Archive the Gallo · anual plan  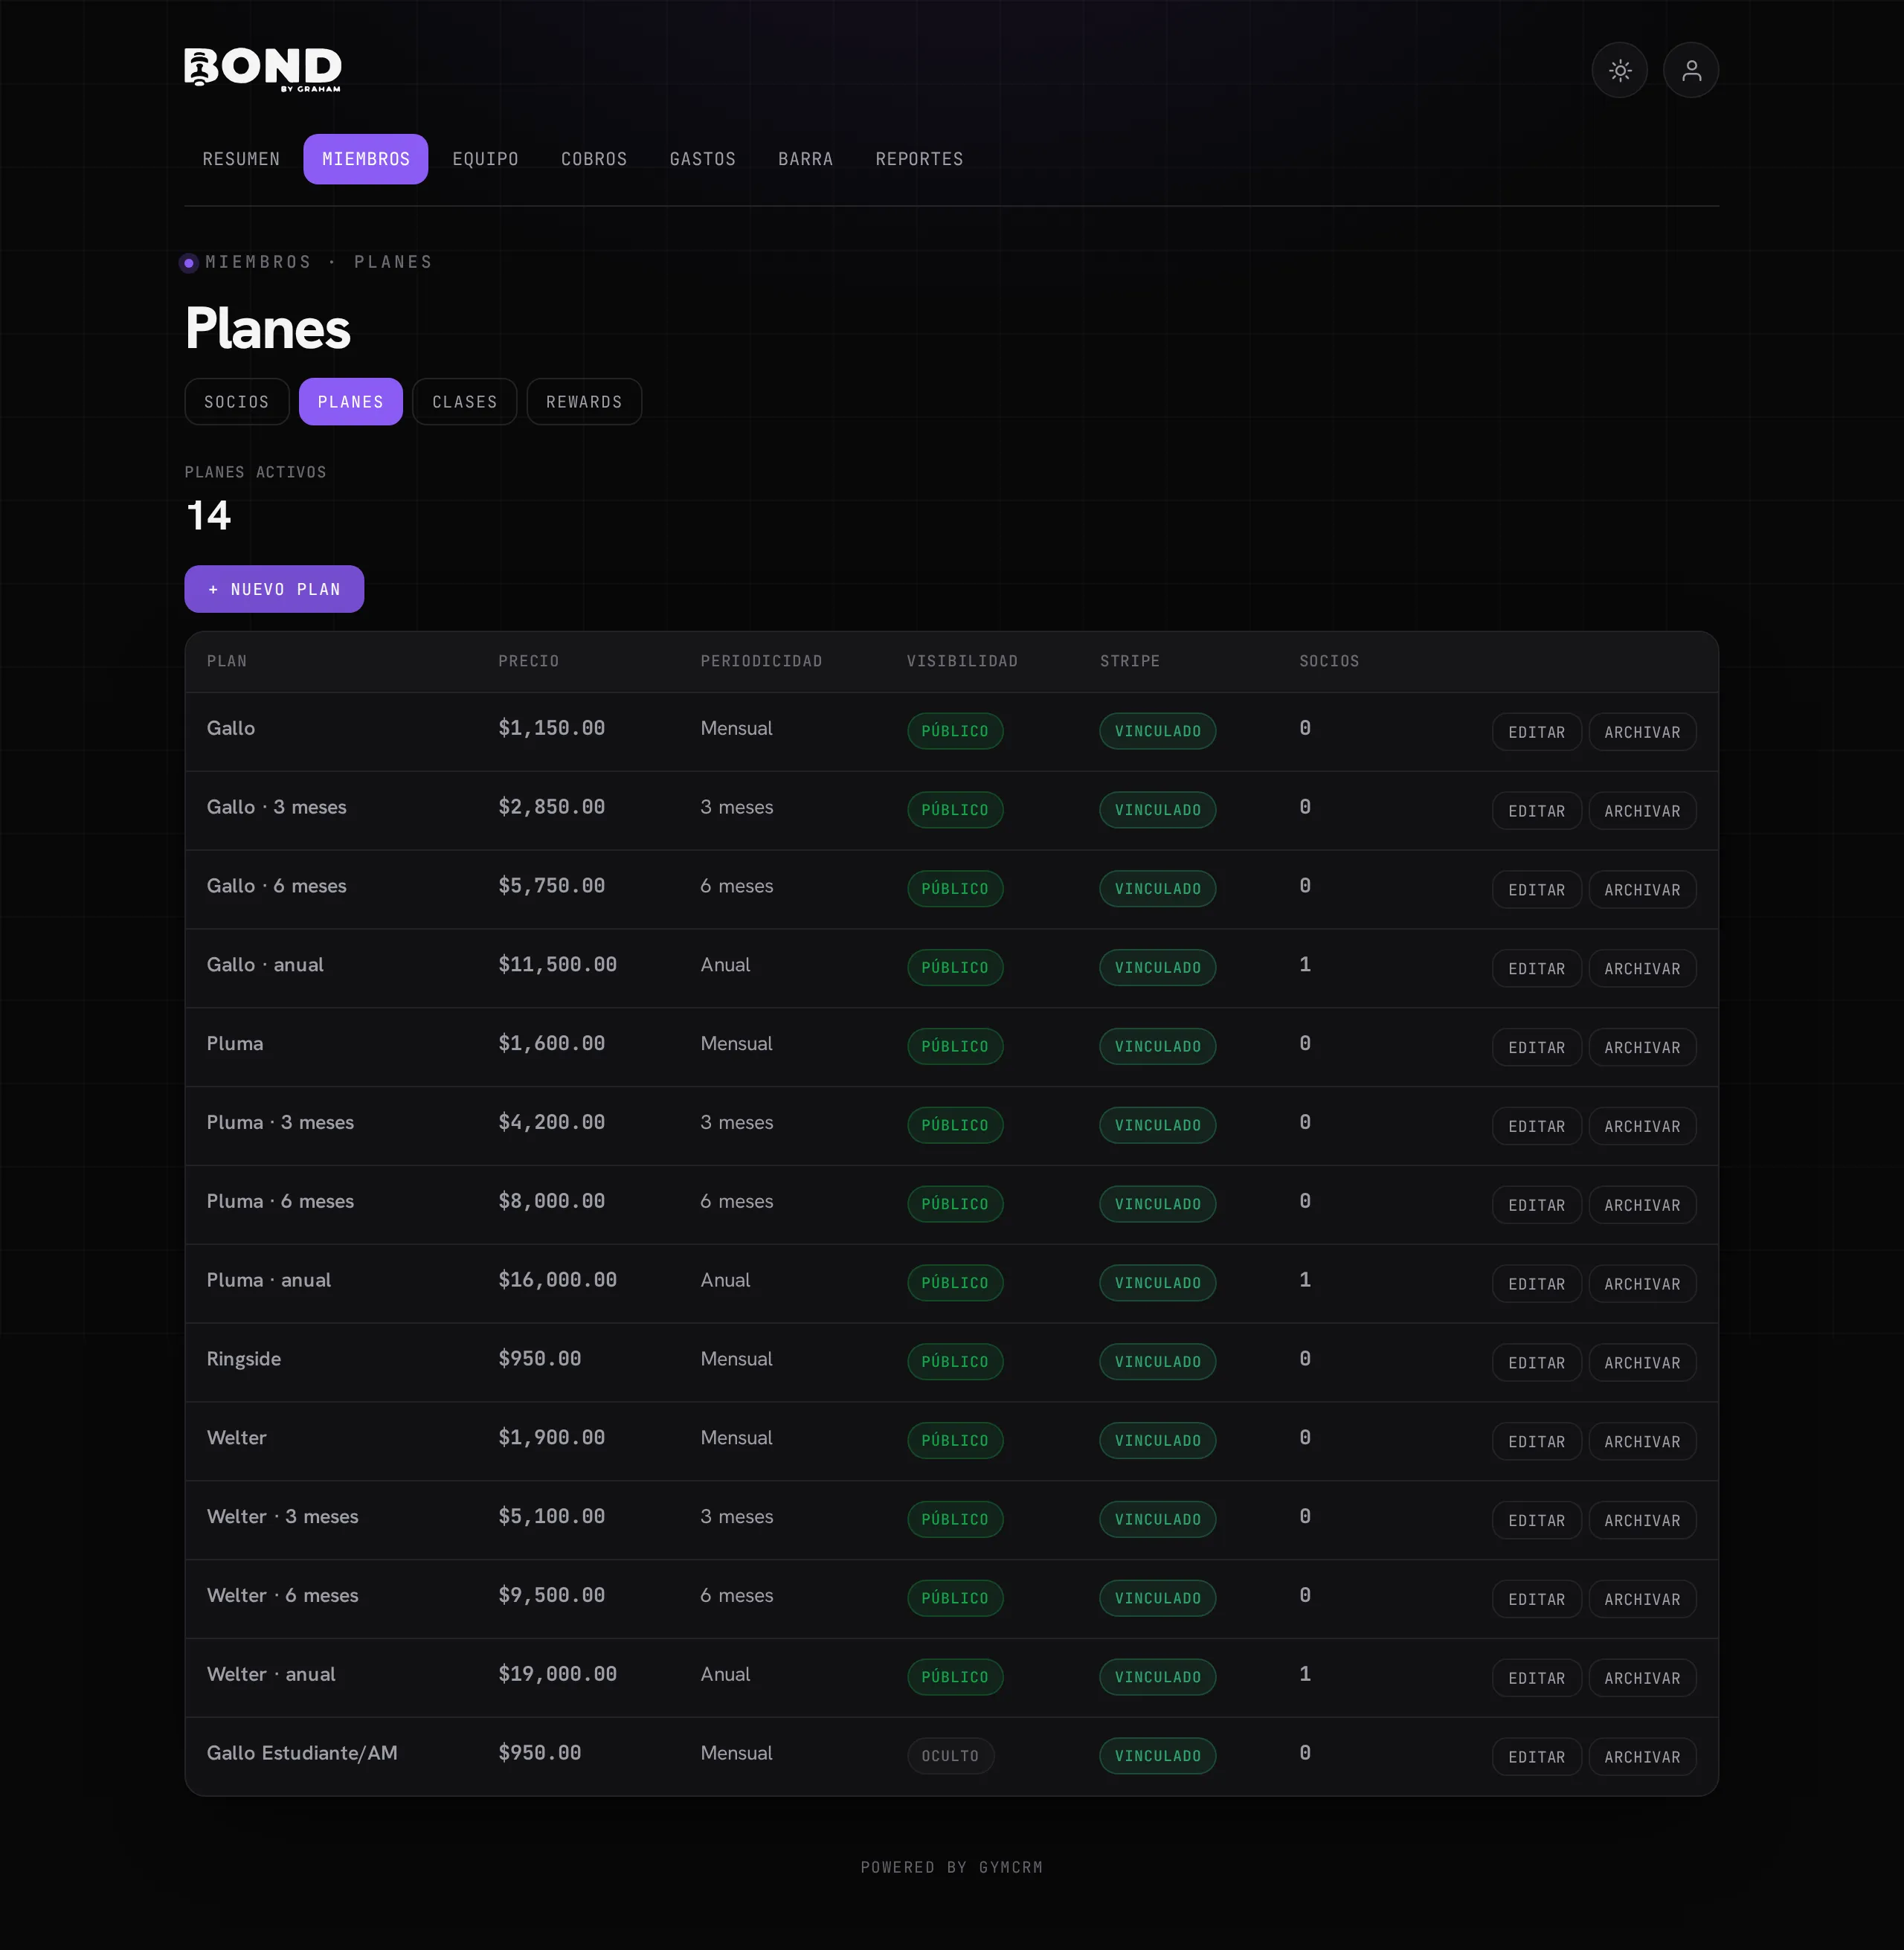click(1642, 969)
